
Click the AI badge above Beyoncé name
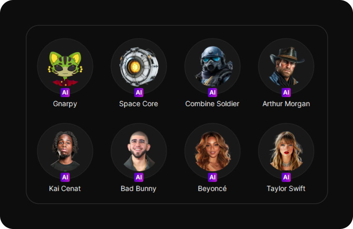(x=212, y=177)
